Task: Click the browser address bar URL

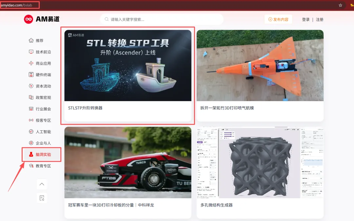Action: (16, 5)
